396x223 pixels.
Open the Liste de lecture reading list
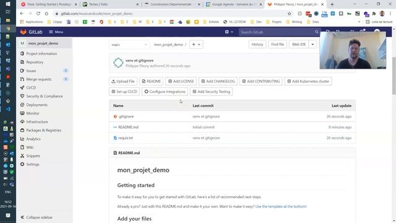click(x=379, y=22)
